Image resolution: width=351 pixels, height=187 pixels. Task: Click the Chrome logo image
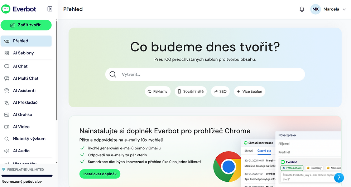point(227,167)
